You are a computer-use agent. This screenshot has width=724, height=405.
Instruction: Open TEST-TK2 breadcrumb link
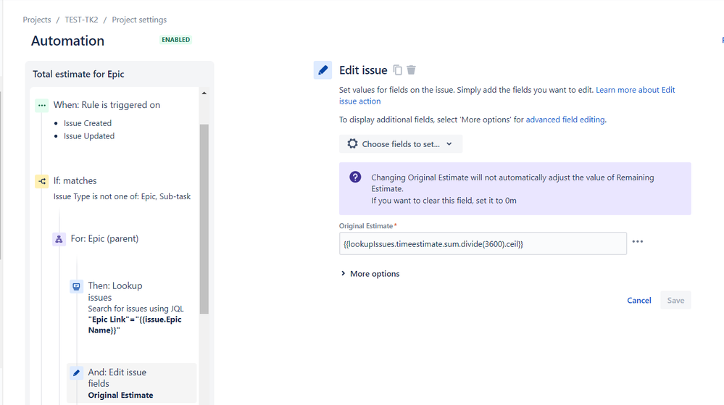tap(81, 20)
